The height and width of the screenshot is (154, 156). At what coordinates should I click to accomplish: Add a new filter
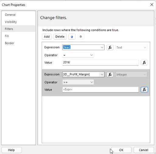point(47,37)
